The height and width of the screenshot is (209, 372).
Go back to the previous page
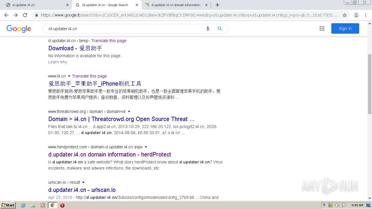click(x=6, y=15)
